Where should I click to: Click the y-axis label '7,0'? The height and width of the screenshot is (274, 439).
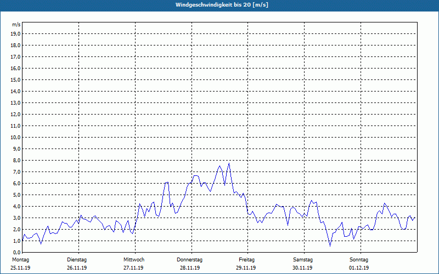pos(16,172)
